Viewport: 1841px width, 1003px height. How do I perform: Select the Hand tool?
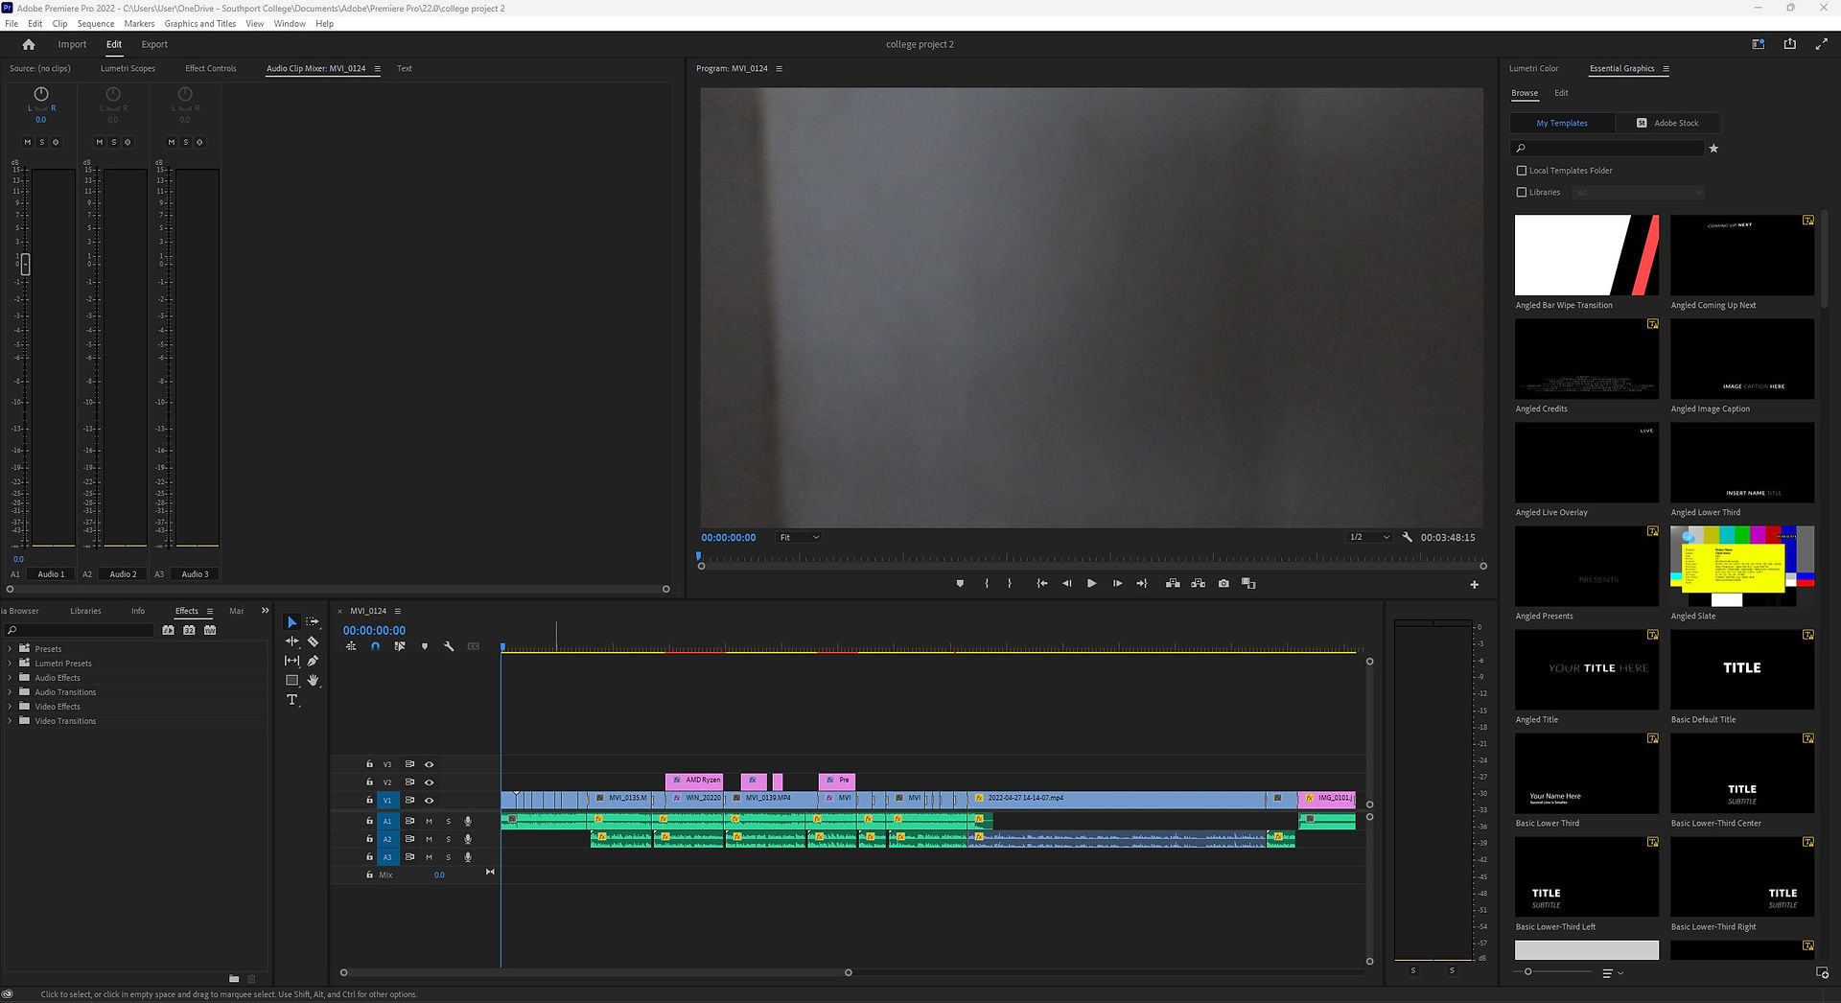coord(313,680)
